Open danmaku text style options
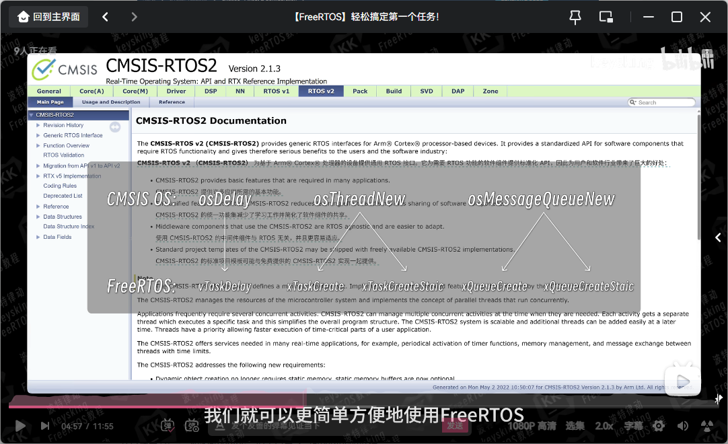728x444 pixels. (x=220, y=426)
